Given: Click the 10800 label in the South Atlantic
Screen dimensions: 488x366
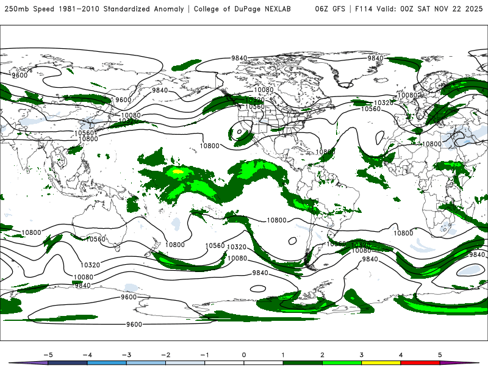Looking at the screenshot, I should click(403, 233).
